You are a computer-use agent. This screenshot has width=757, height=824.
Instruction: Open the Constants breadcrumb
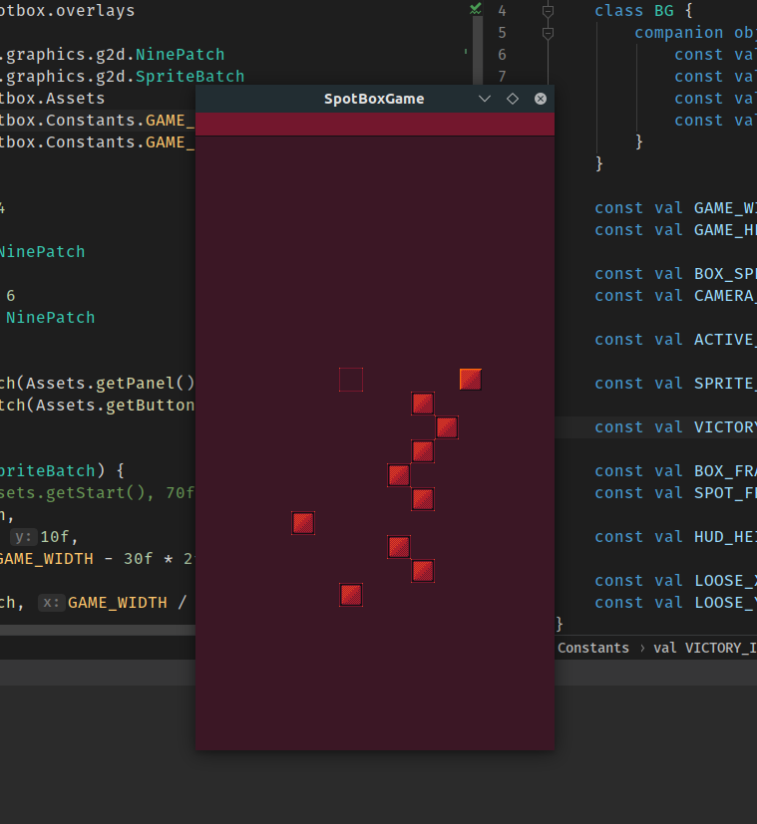tap(592, 648)
